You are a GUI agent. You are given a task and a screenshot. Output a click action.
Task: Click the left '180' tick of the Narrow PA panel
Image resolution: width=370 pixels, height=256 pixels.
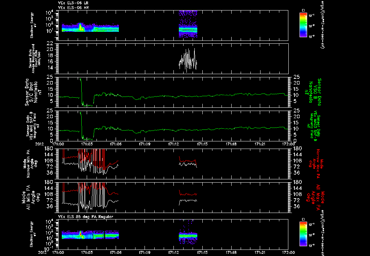point(48,148)
